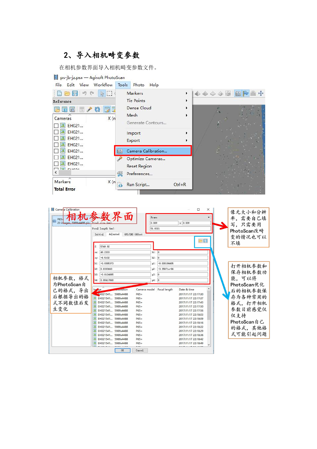Toggle the Show Cameras toolbar icon
Viewport: 317px width, 449px height.
tap(238, 94)
